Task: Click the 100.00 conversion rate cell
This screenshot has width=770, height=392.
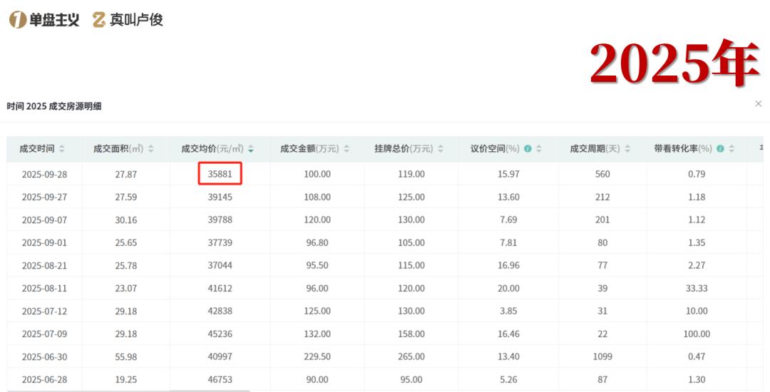Action: point(697,334)
